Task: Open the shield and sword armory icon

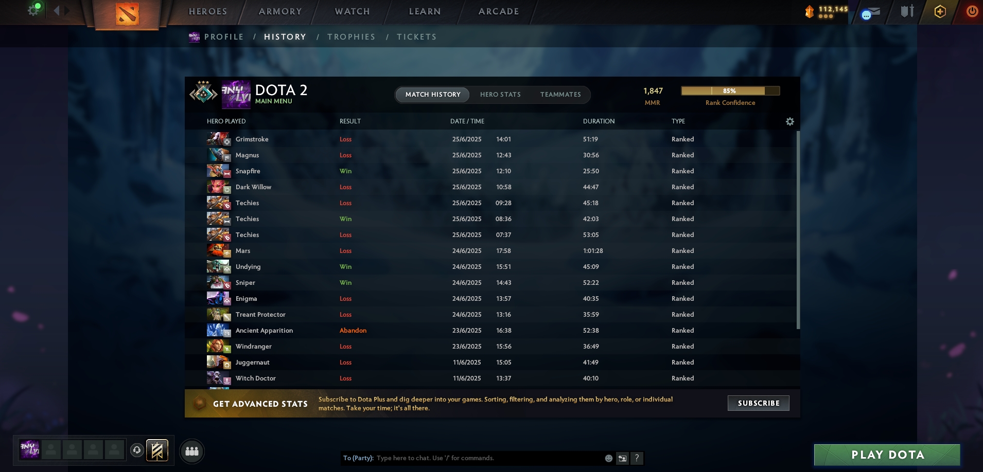Action: coord(907,11)
